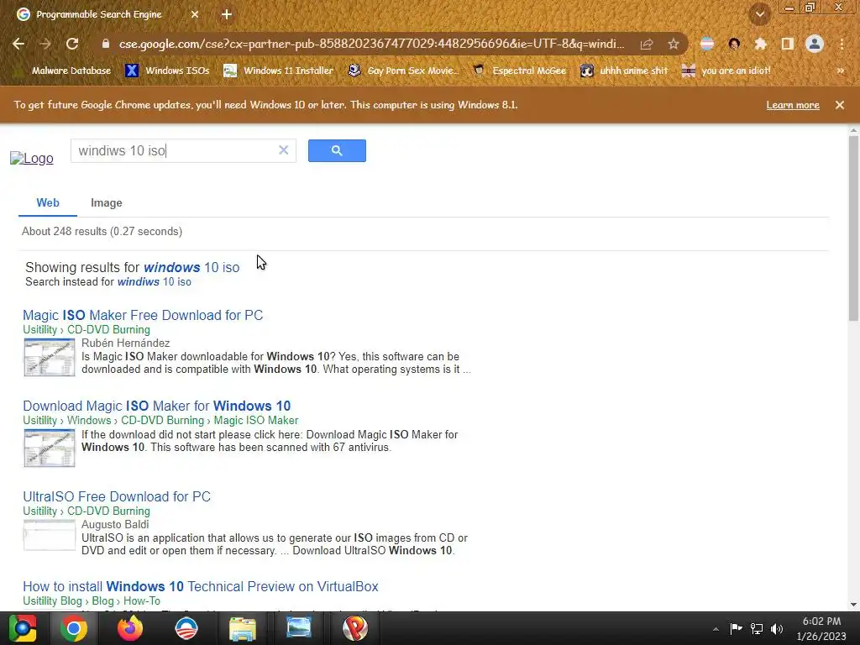Screen dimensions: 860x645
Task: Open the picture viewer taskbar icon
Action: (x=299, y=628)
